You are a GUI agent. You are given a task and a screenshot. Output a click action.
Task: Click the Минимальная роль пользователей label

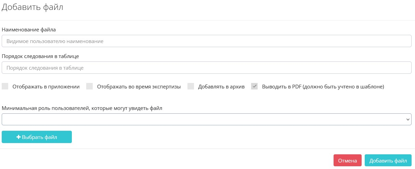point(82,108)
